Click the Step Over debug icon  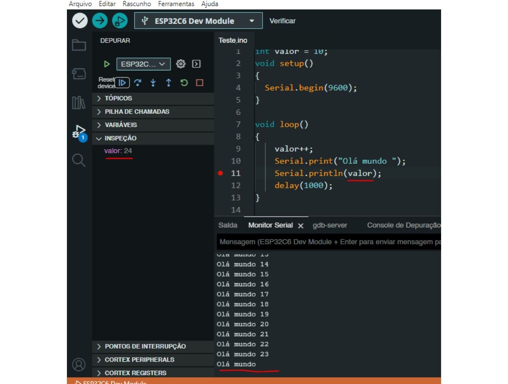point(137,83)
